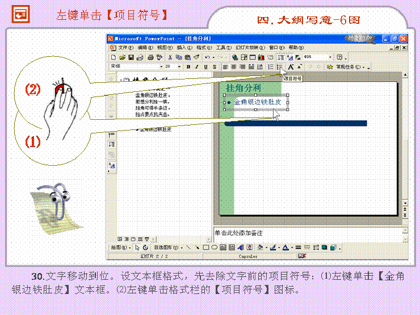
Task: Click the Open file folder icon
Action: pos(123,57)
